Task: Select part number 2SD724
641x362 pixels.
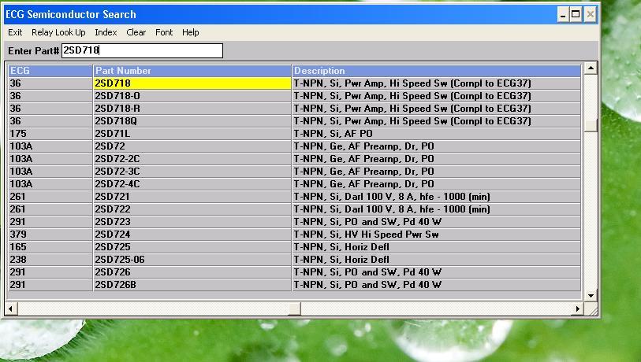Action: click(192, 235)
